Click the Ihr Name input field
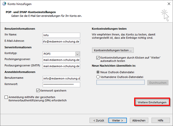Screen dimensions: 173x126 click(61, 35)
